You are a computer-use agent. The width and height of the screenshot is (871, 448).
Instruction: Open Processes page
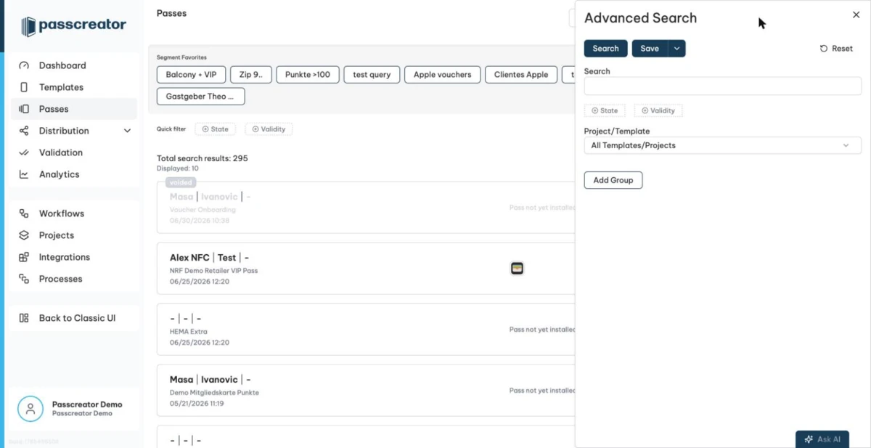tap(61, 279)
